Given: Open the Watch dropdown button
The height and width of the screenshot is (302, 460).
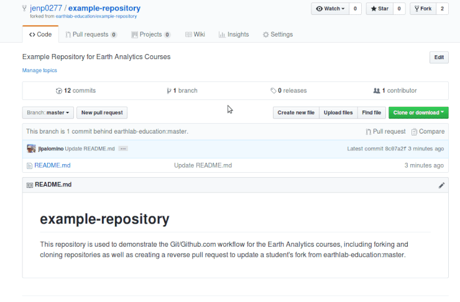Looking at the screenshot, I should tap(330, 9).
